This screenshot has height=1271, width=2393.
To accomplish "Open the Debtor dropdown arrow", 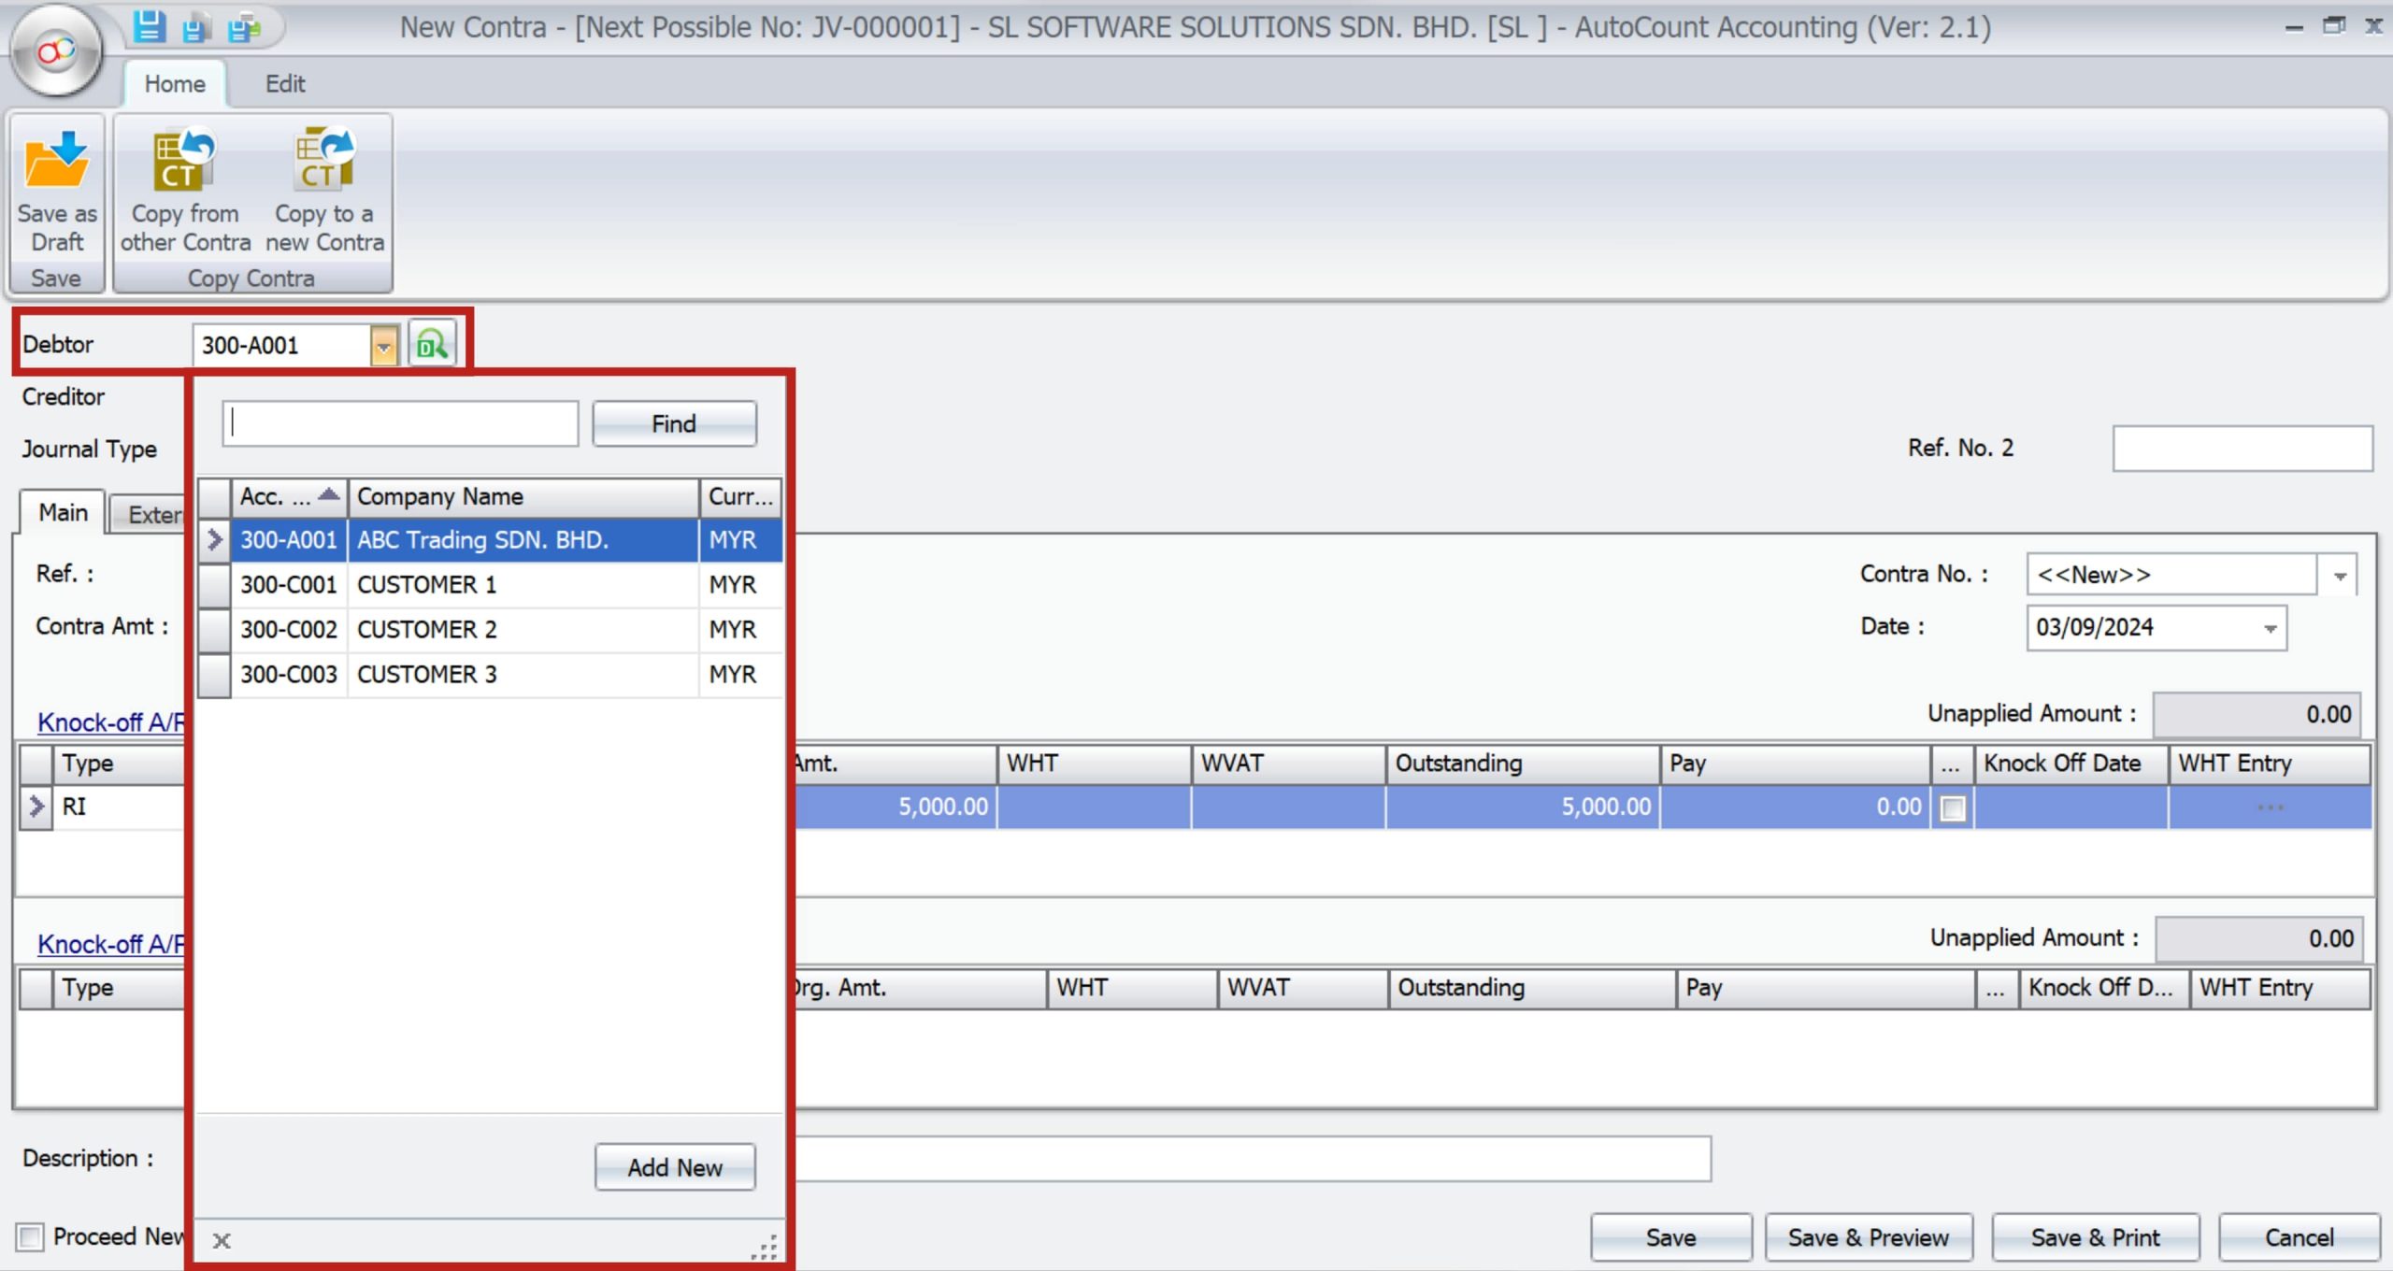I will coord(385,345).
